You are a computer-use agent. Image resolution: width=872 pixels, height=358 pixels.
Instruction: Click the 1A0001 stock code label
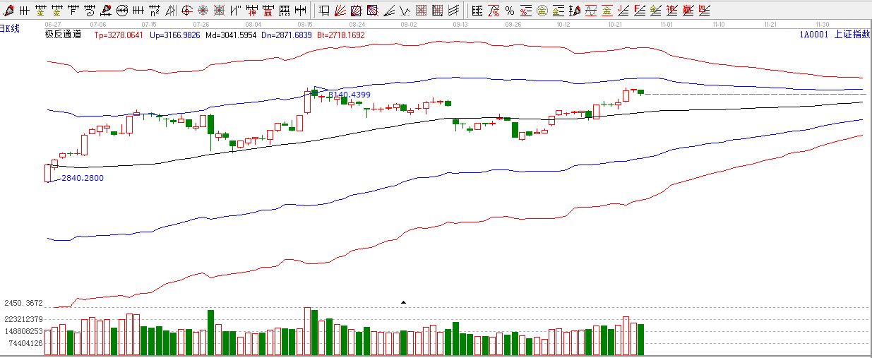pyautogui.click(x=813, y=34)
